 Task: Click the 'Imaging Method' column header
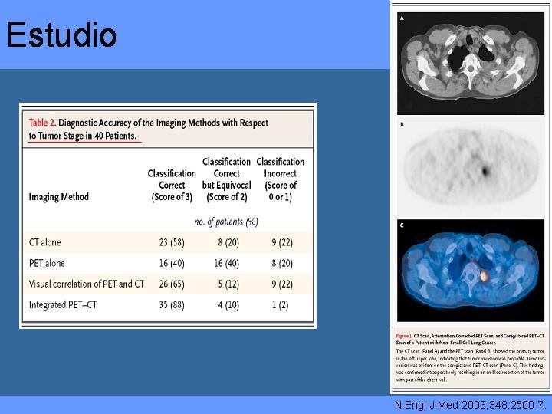coord(59,197)
